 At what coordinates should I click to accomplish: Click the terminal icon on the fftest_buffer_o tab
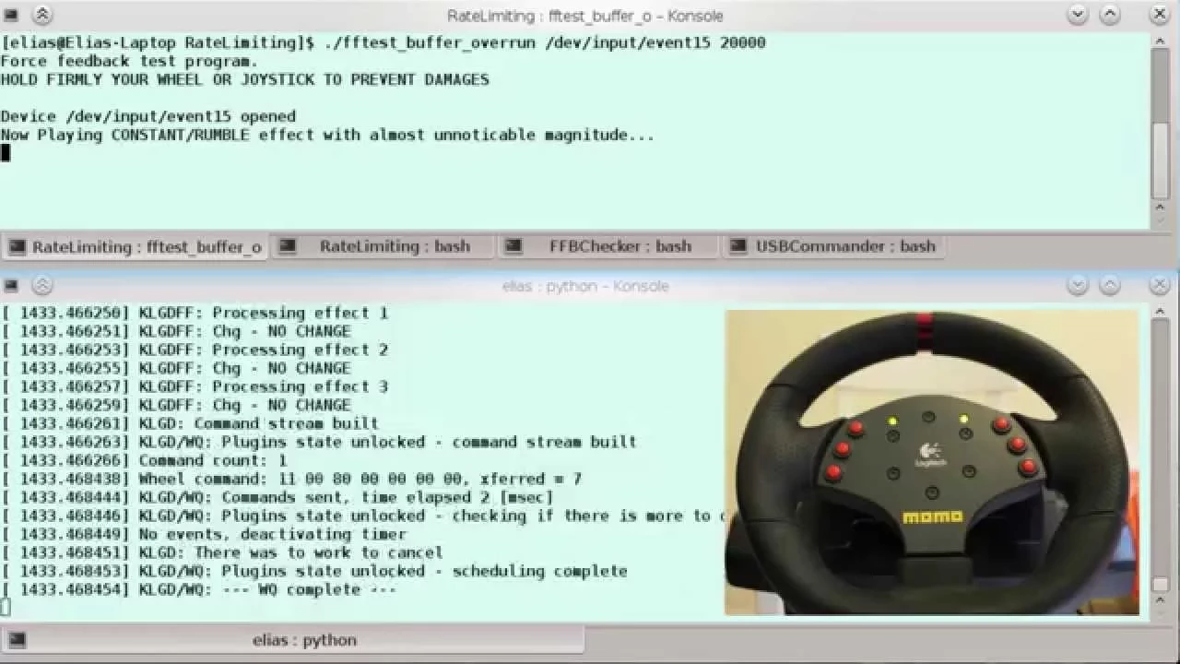pyautogui.click(x=18, y=247)
